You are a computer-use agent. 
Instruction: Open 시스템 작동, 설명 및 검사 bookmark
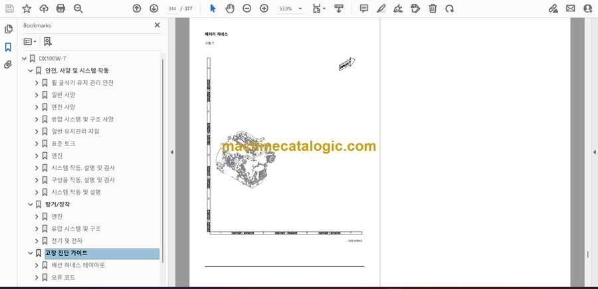[83, 168]
